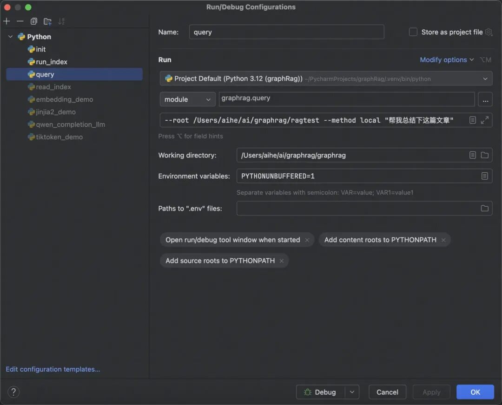Remove Add content roots to PYTHONPATH option
502x405 pixels.
(443, 240)
